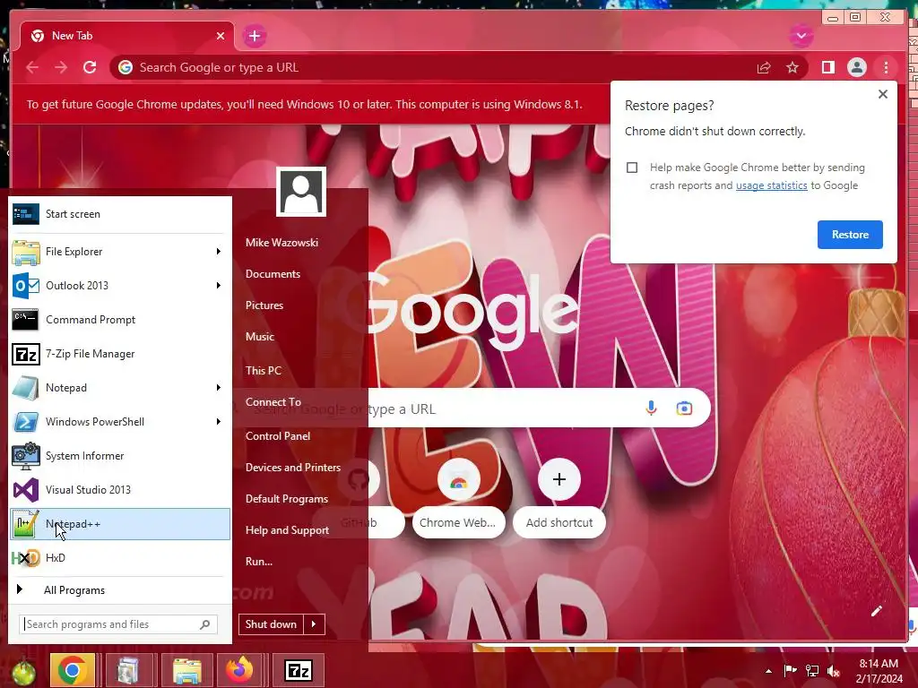Click the Start button on taskbar

click(x=22, y=672)
